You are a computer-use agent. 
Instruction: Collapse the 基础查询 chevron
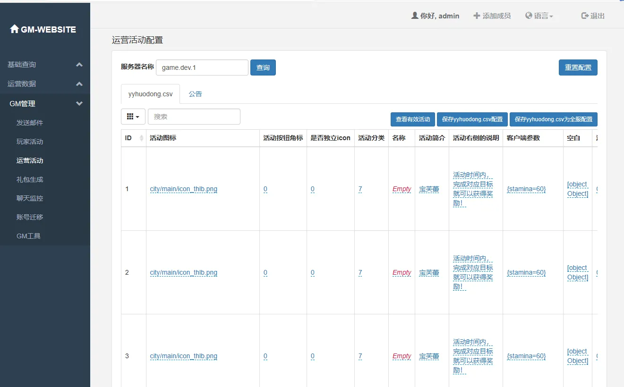[x=79, y=65]
